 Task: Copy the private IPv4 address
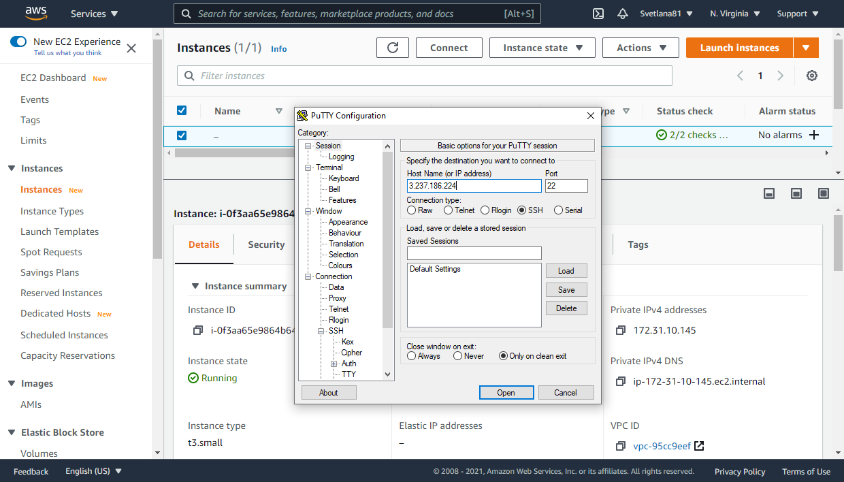(x=620, y=330)
